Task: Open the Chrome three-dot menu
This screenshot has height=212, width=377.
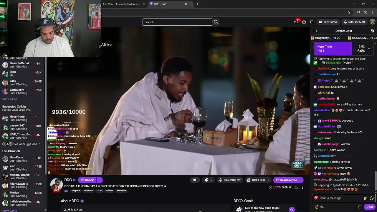Action: click(x=373, y=12)
